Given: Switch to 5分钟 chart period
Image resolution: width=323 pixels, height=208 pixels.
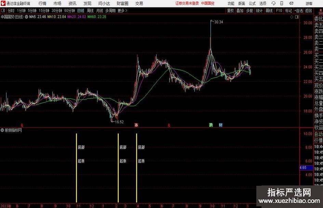Looking at the screenshot, I should click(x=32, y=11).
